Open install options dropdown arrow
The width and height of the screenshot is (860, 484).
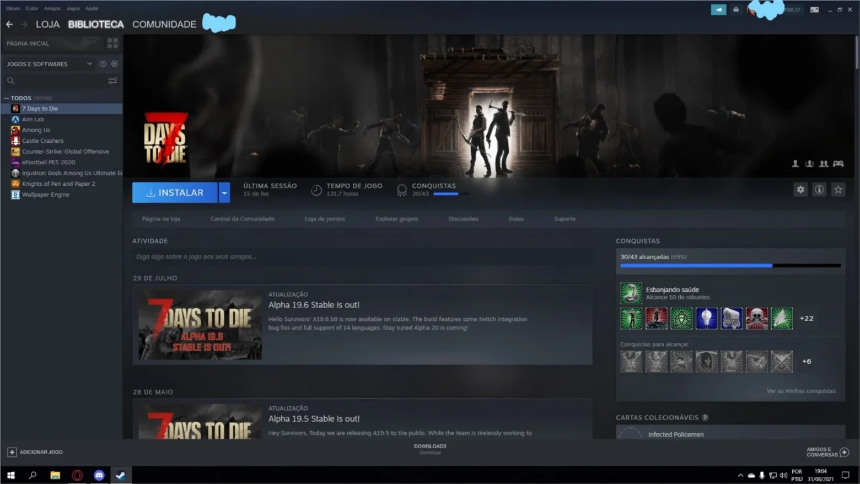pos(224,192)
